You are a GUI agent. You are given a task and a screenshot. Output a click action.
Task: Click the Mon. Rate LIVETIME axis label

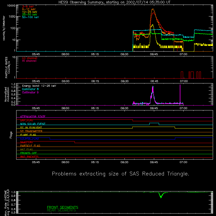pos(7,202)
